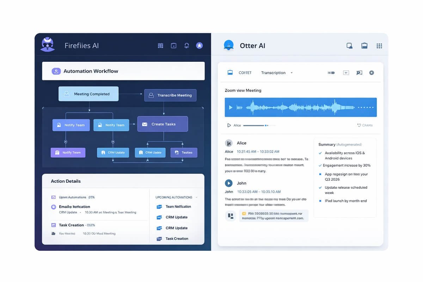Click the star badge in Fireflies header

click(x=200, y=45)
